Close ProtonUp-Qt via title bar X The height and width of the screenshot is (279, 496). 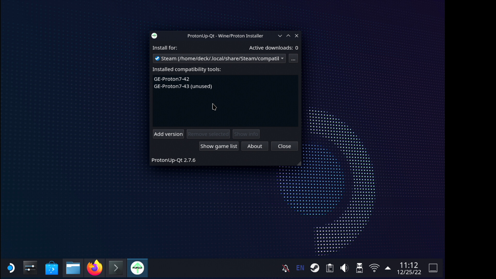click(296, 36)
